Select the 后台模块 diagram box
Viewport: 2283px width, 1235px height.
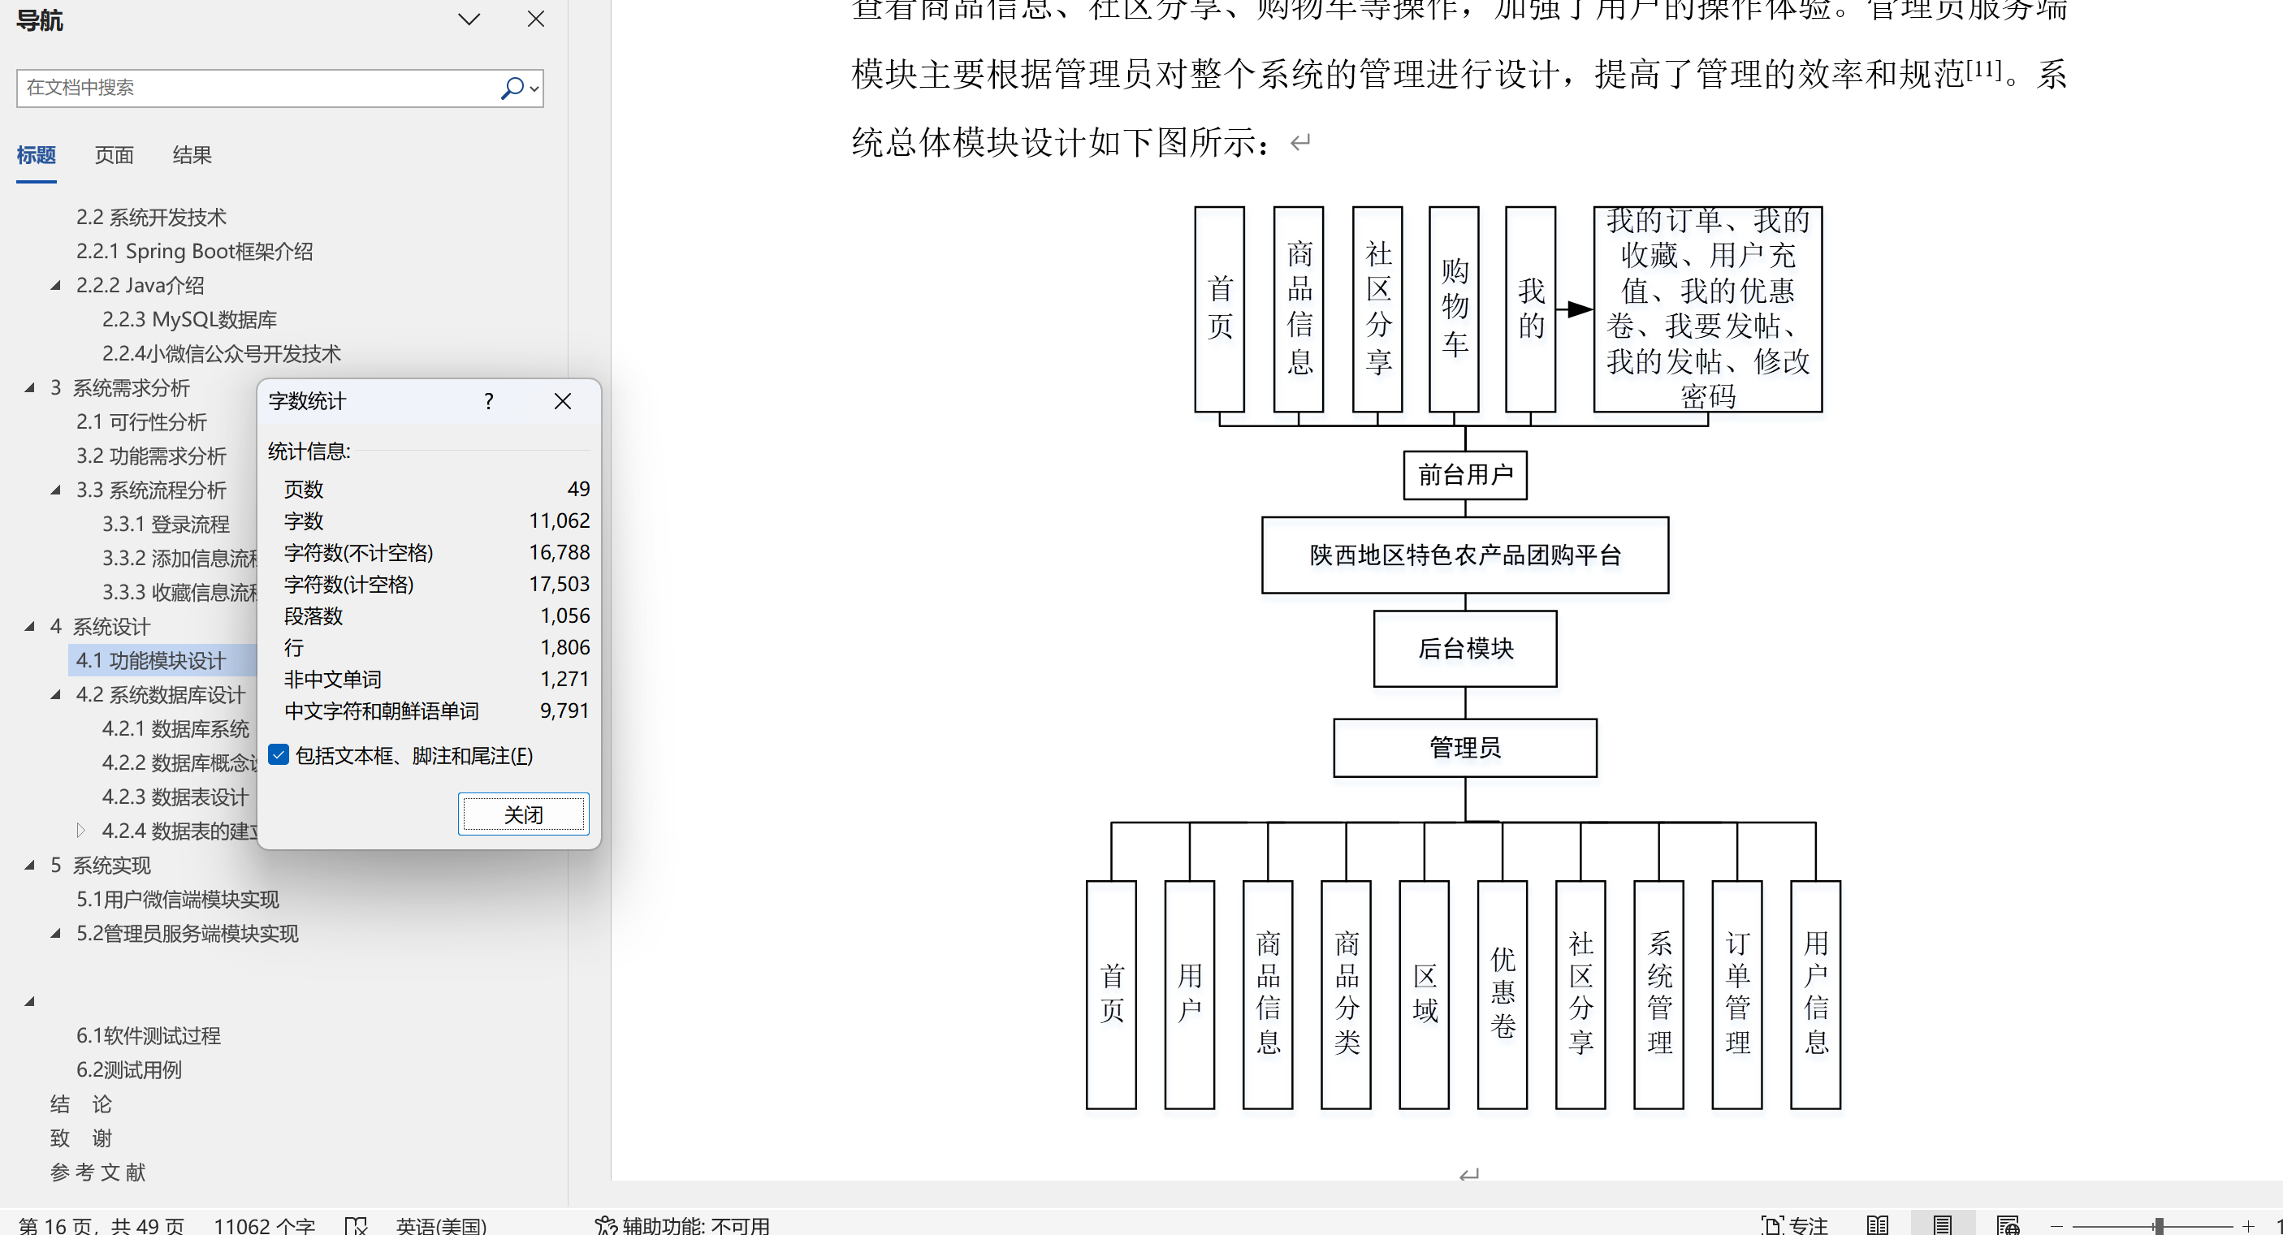[1465, 649]
